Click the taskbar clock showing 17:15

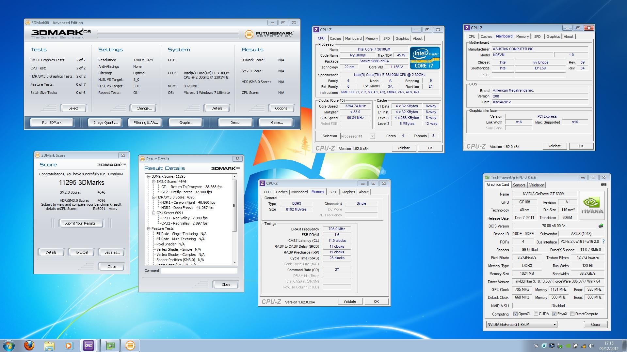click(x=608, y=346)
